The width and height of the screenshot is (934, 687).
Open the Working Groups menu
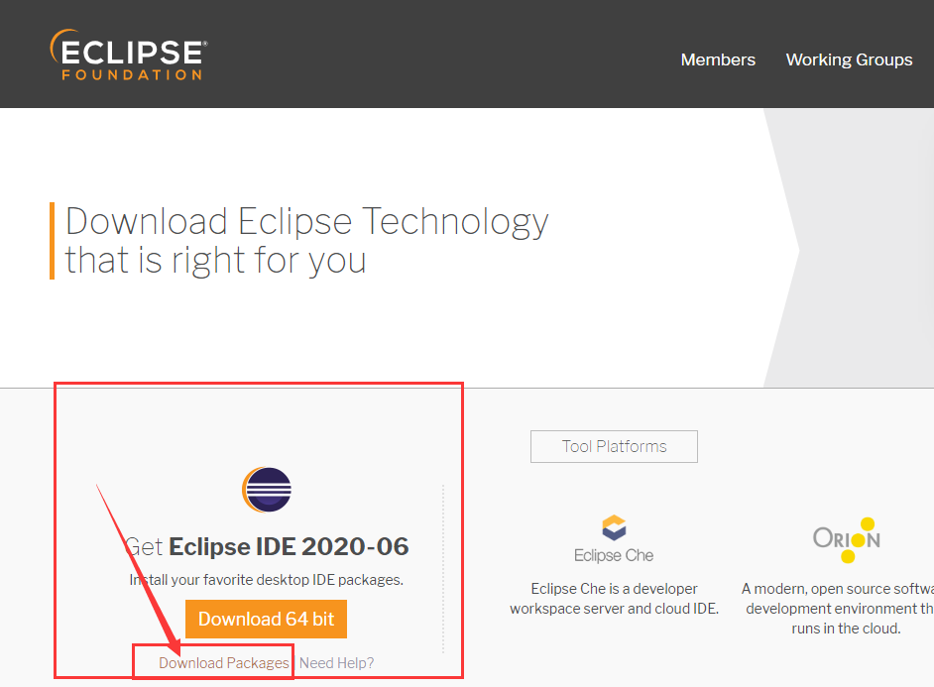[x=849, y=59]
